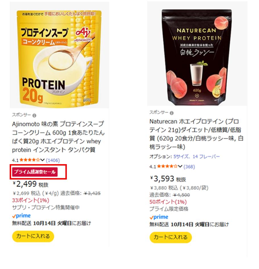Open Naturecan white peach lassi product image
The width and height of the screenshot is (259, 269).
click(x=197, y=54)
